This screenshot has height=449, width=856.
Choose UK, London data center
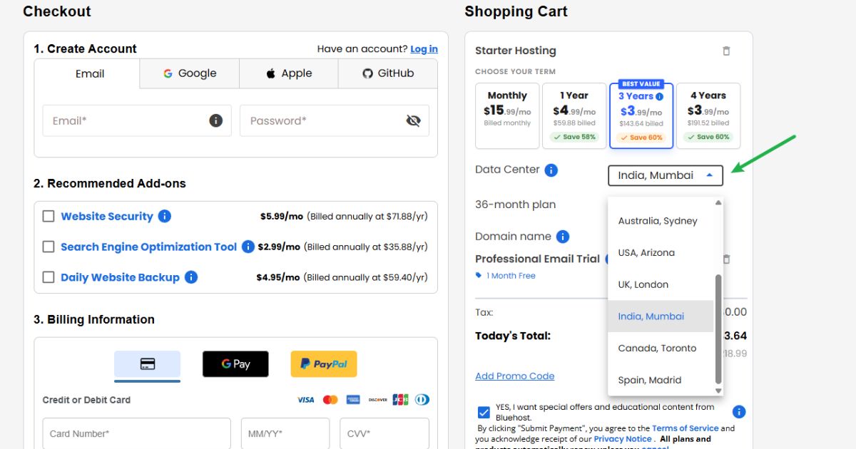(661, 284)
